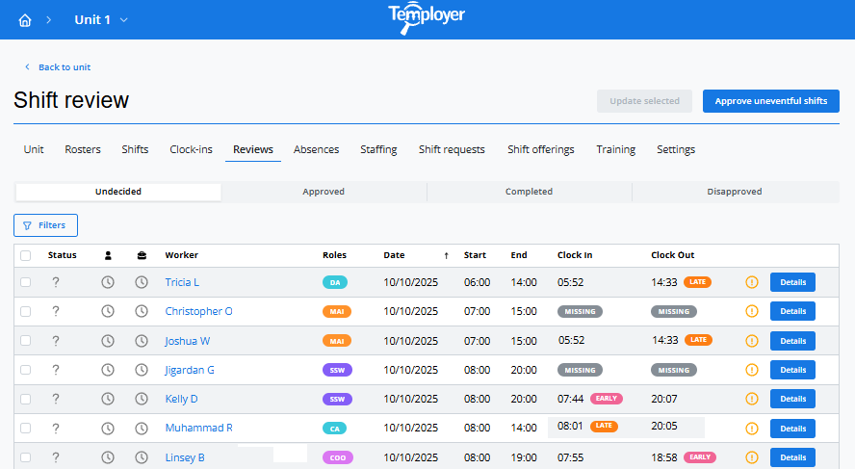Click Approve uneventful shifts button

[771, 101]
